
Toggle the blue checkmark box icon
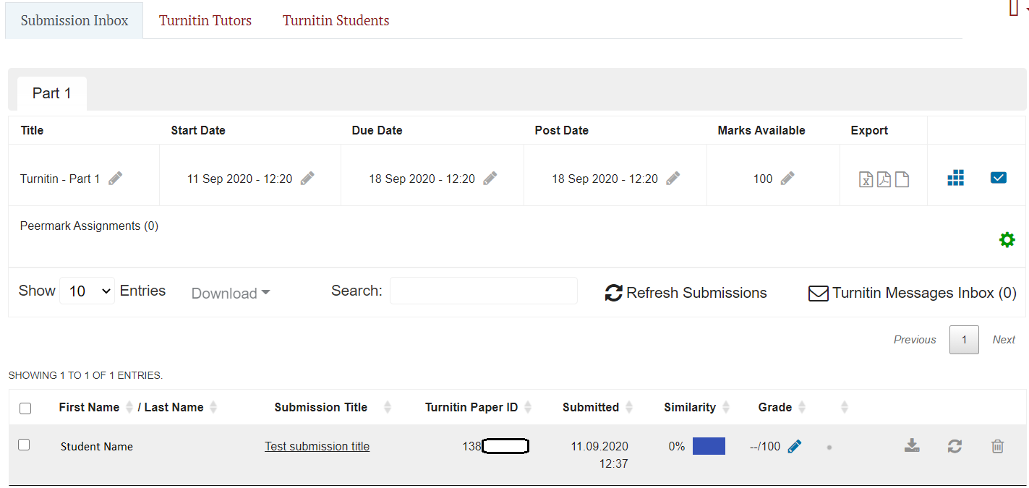click(998, 178)
